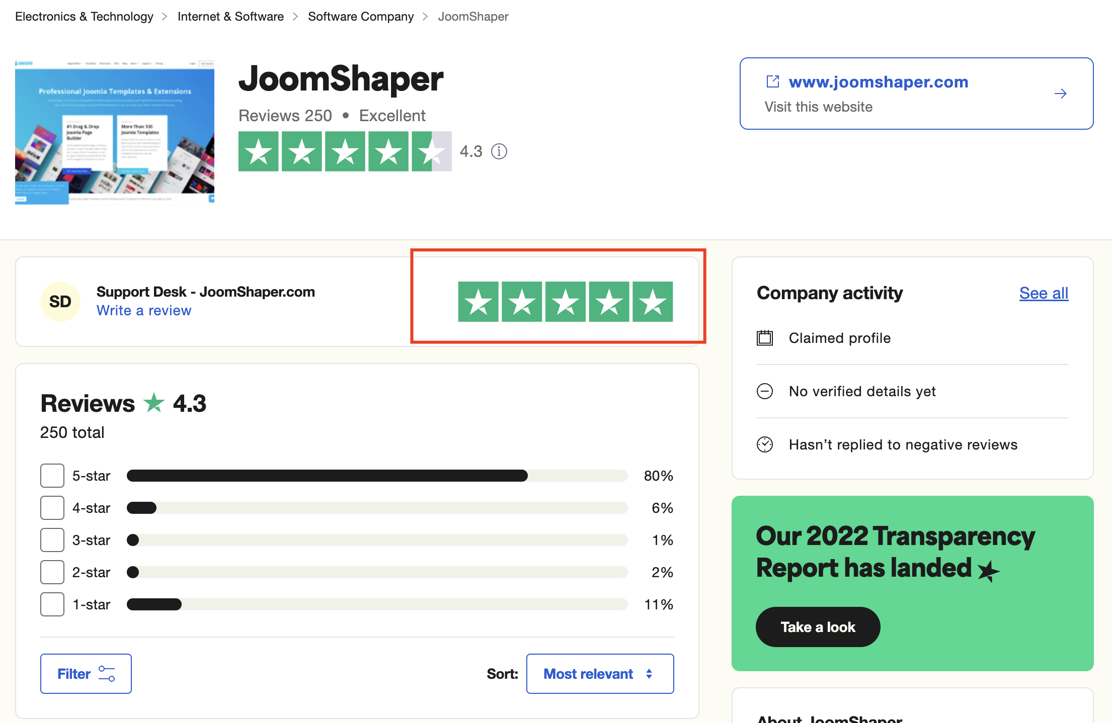Click the Write a review link
Screen dimensions: 1112x723
(x=144, y=311)
